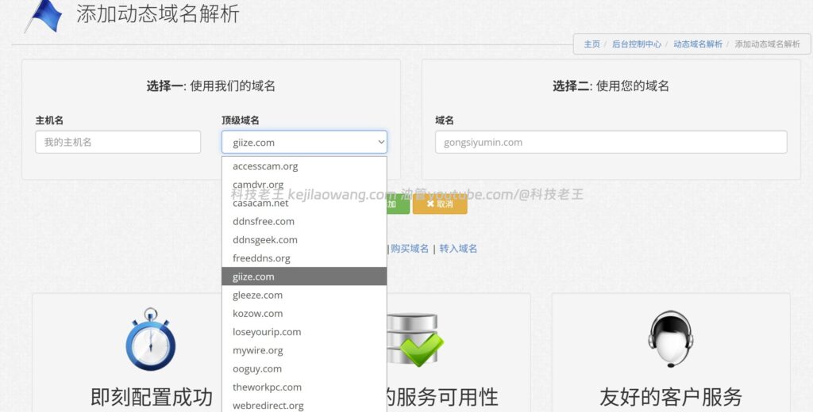Select theworkpc.com from the domain list
The width and height of the screenshot is (813, 412).
[304, 387]
